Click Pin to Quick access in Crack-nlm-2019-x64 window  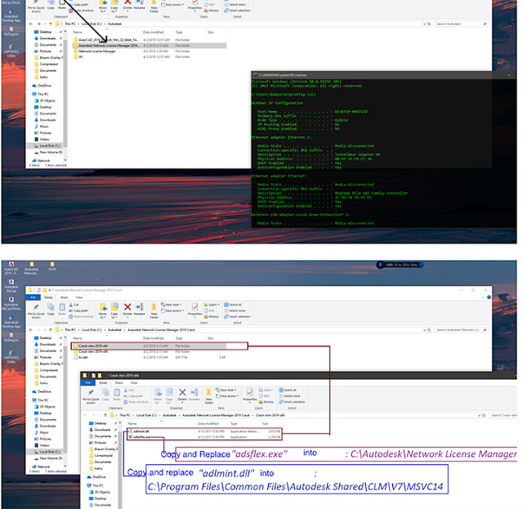pos(91,396)
